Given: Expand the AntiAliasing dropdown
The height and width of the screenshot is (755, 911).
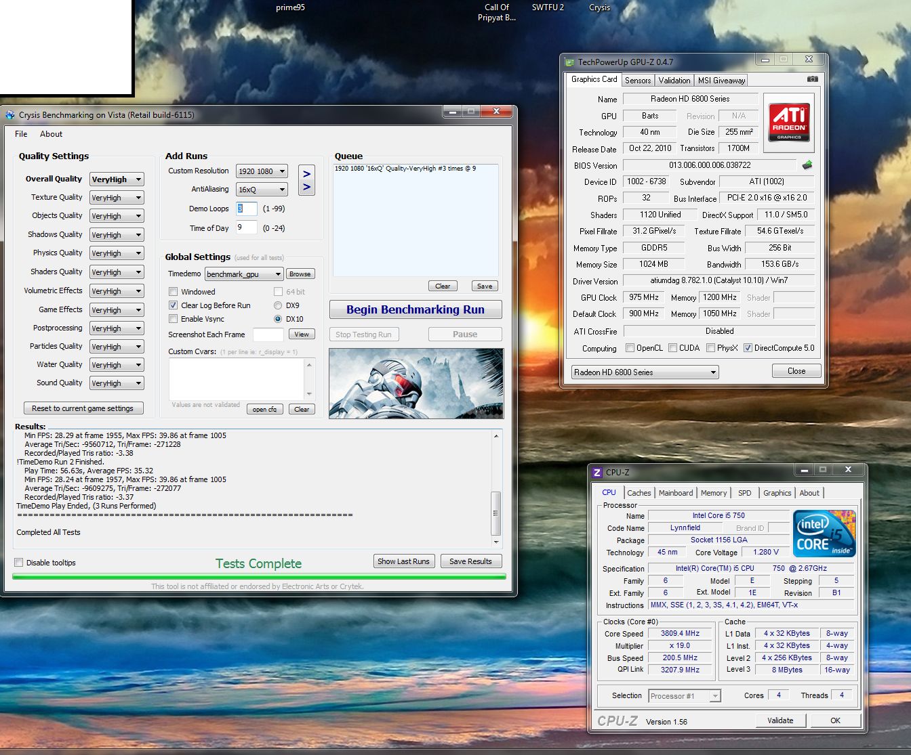Looking at the screenshot, I should point(262,190).
